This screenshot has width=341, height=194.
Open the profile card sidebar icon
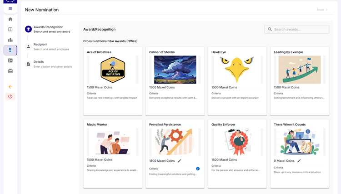click(10, 30)
